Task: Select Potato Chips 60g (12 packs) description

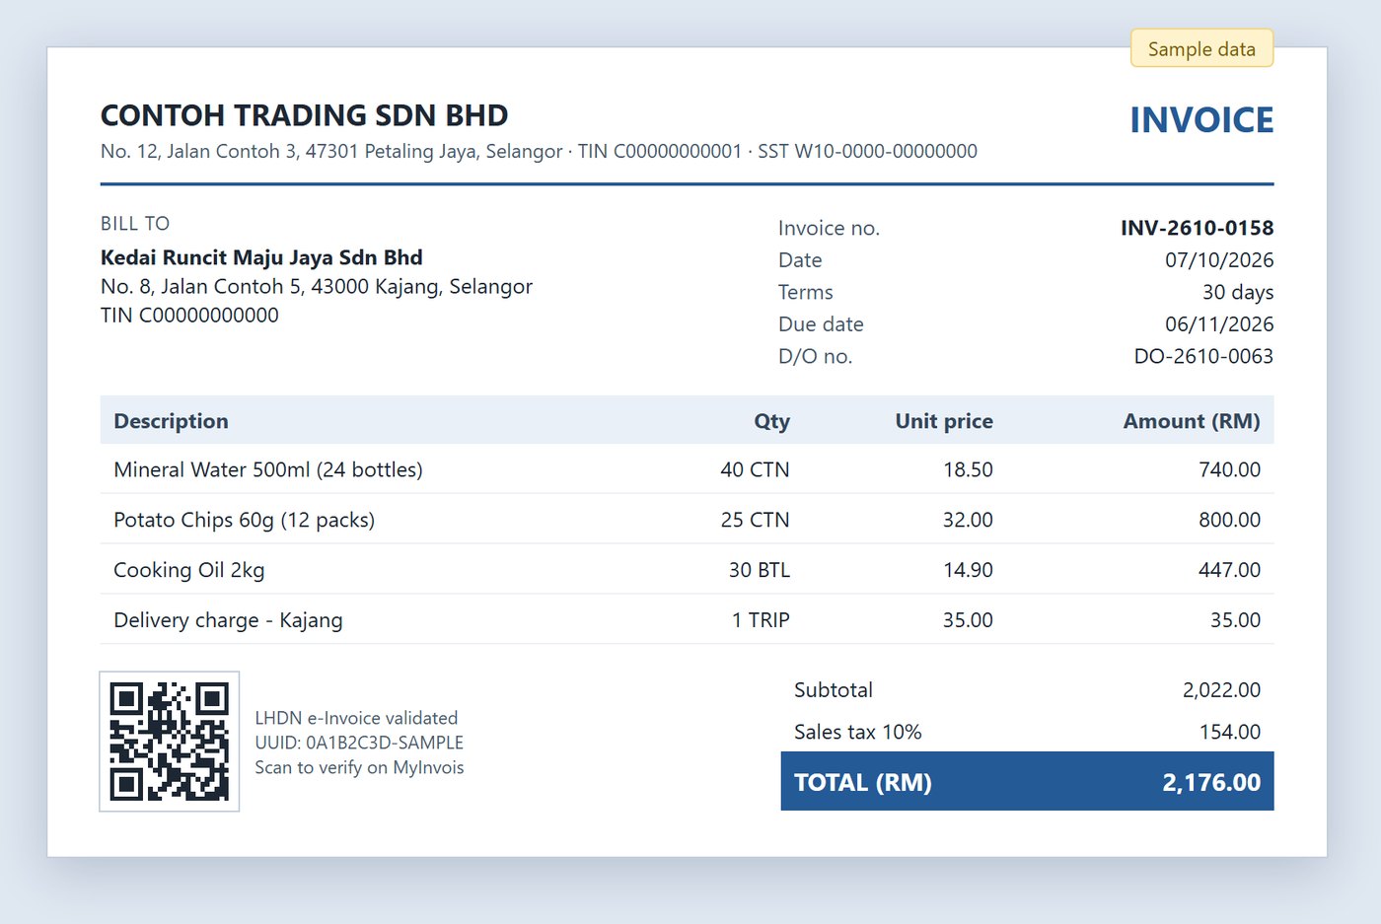Action: pos(244,520)
